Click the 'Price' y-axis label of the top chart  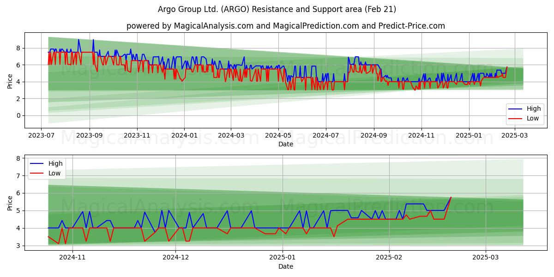click(10, 81)
